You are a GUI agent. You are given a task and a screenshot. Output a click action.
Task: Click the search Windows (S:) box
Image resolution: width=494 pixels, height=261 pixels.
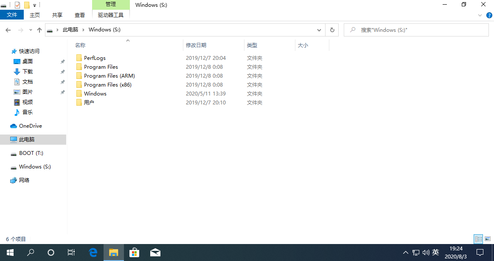point(416,30)
